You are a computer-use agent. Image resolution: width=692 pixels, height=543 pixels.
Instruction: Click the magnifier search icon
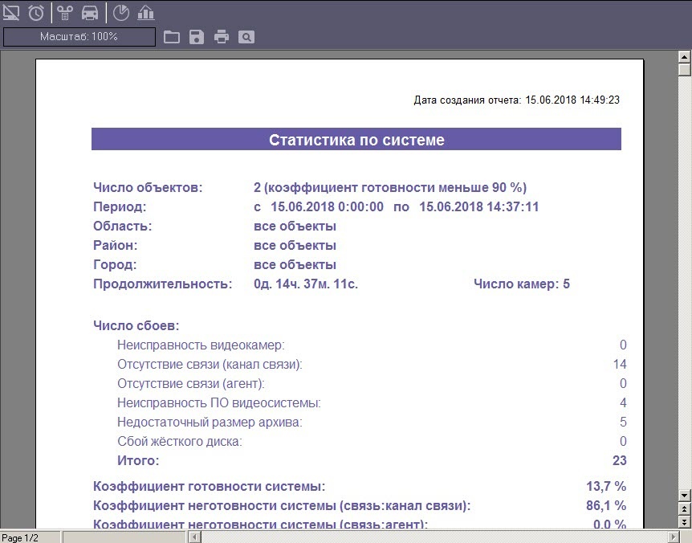tap(246, 37)
